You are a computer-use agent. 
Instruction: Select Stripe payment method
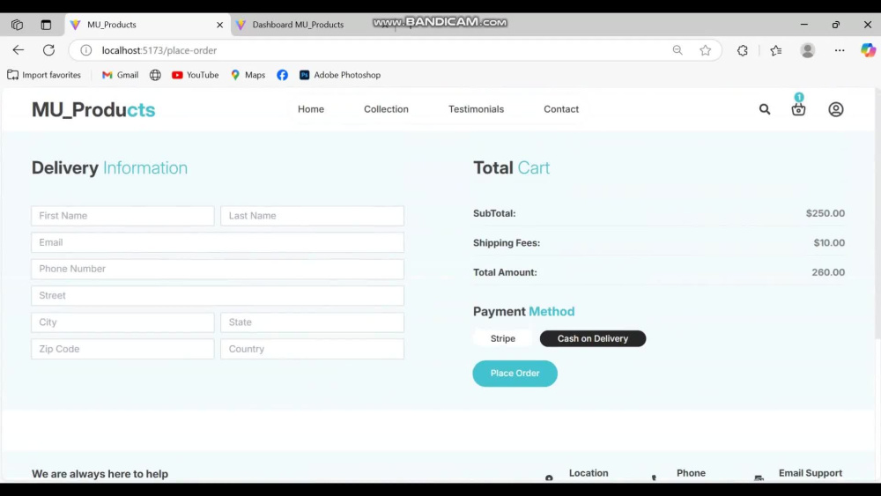point(502,338)
